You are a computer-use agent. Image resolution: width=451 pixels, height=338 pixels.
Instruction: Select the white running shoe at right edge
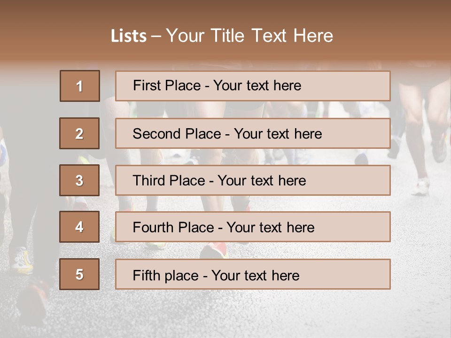(421, 187)
